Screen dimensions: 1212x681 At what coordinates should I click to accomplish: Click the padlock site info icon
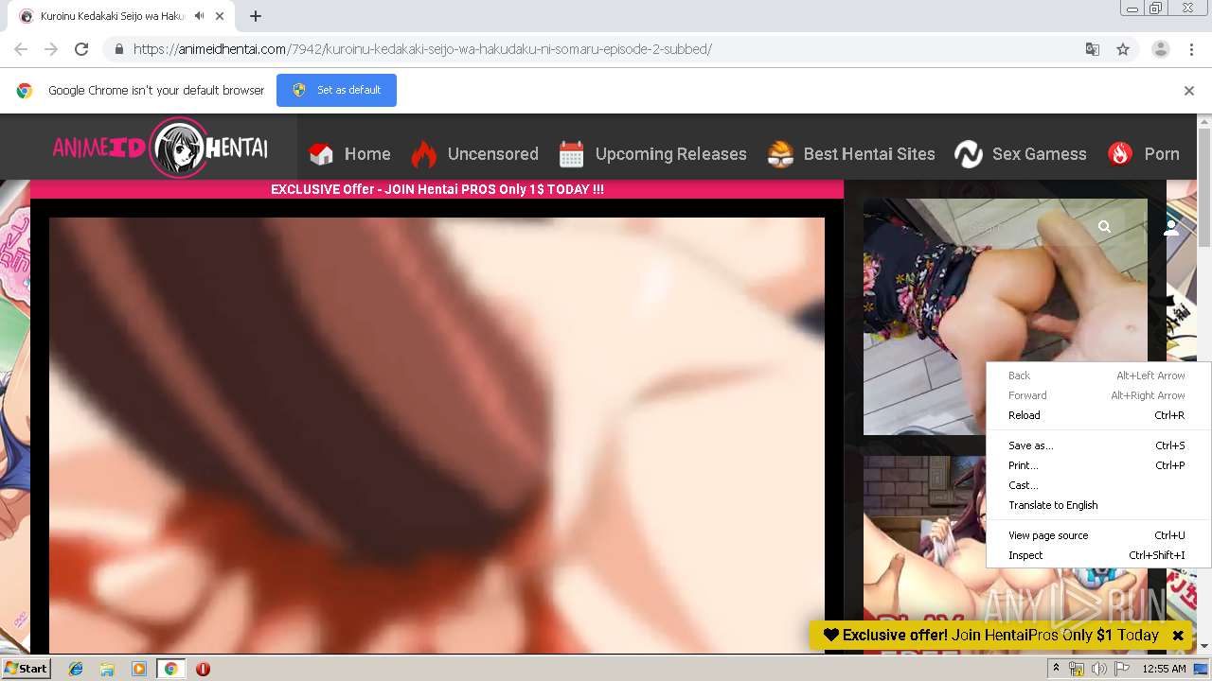pos(118,49)
